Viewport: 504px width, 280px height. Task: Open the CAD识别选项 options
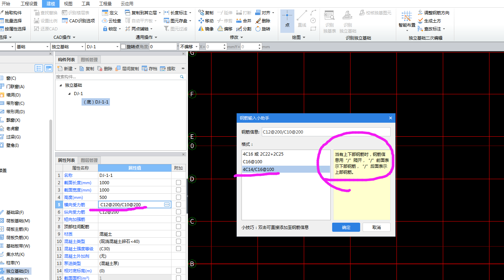(78, 21)
